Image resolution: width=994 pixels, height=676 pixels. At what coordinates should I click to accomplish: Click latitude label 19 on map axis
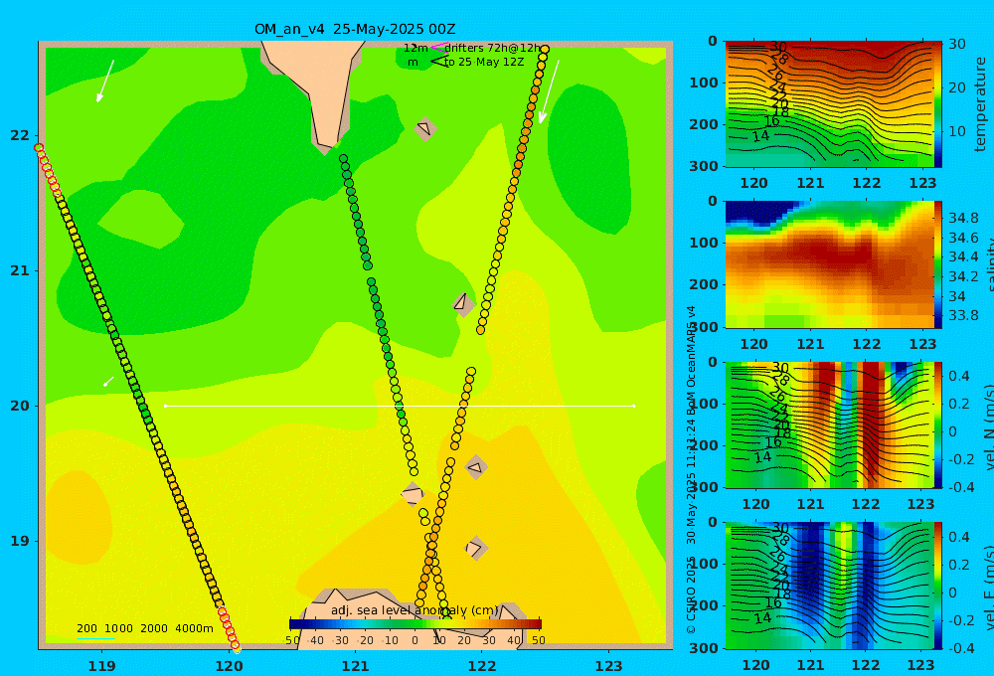(x=20, y=541)
